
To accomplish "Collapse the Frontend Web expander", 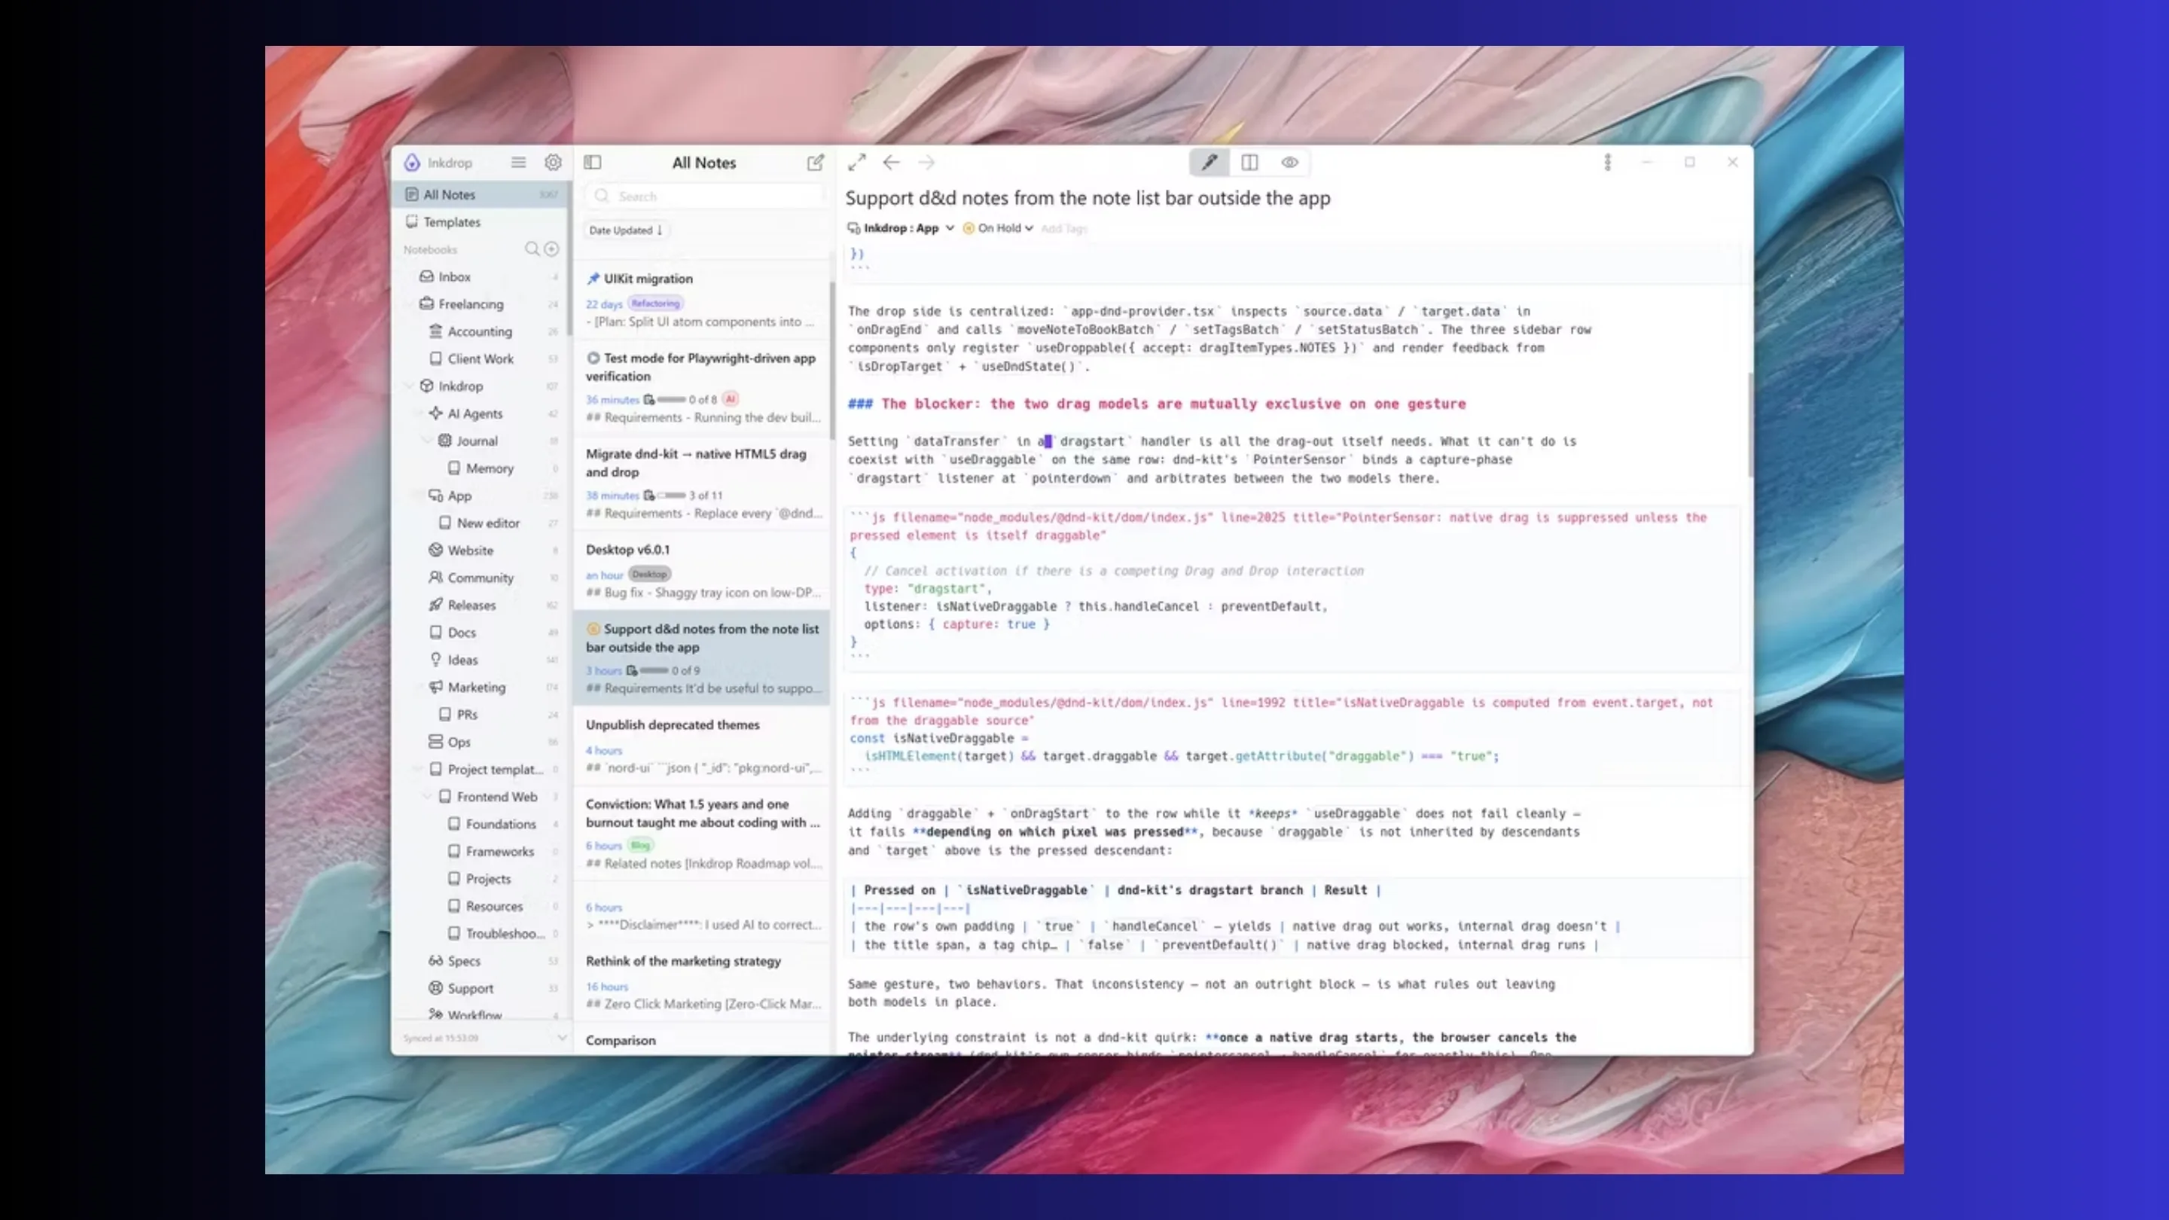I will pos(429,797).
